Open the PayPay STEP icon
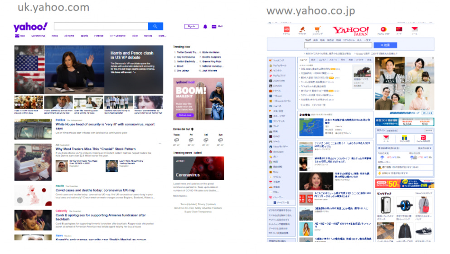Image resolution: width=450 pixels, height=254 pixels. (383, 29)
